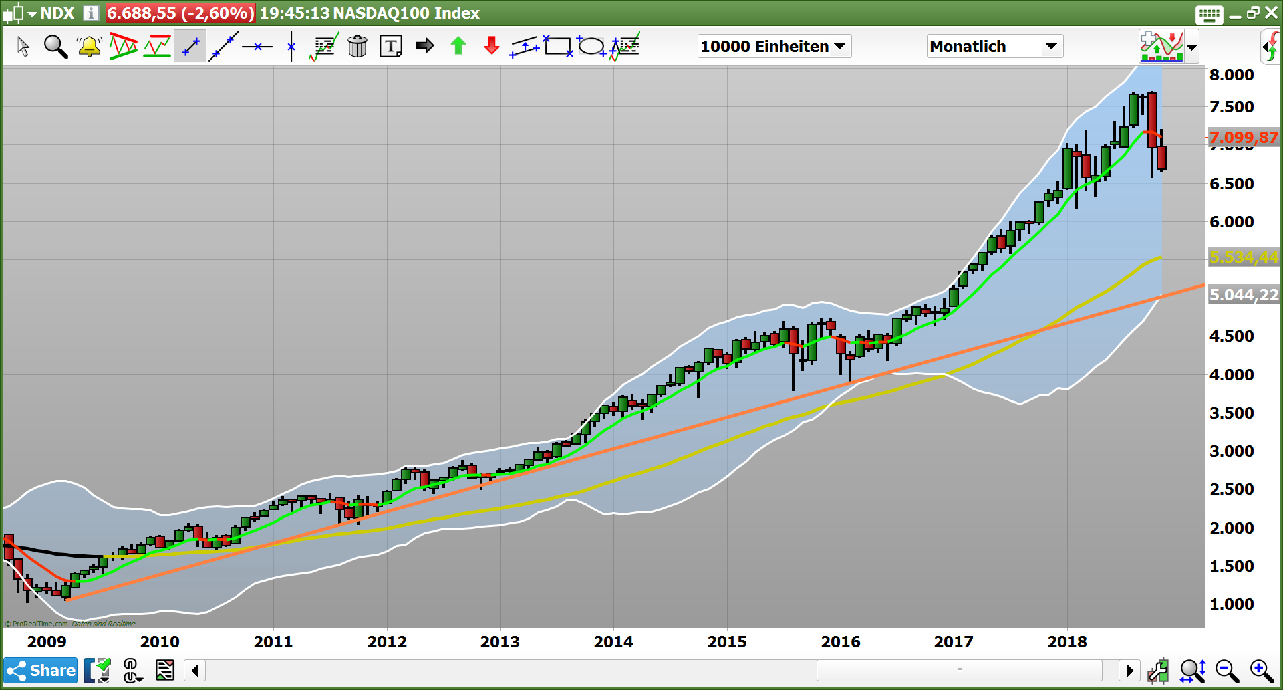Open the 10000 Einheiten dropdown
This screenshot has width=1283, height=690.
click(774, 47)
